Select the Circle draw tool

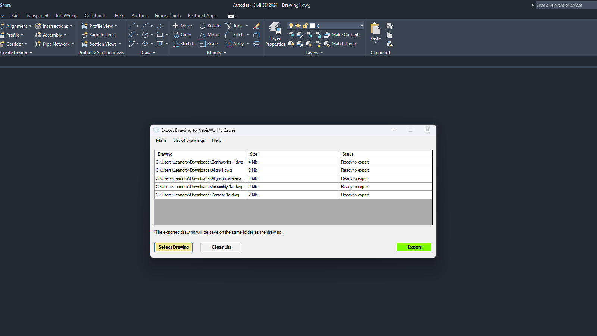[146, 35]
